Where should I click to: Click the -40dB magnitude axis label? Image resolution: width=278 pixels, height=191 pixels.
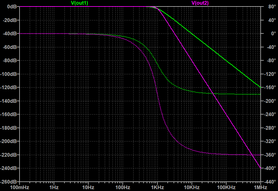(x=10, y=33)
